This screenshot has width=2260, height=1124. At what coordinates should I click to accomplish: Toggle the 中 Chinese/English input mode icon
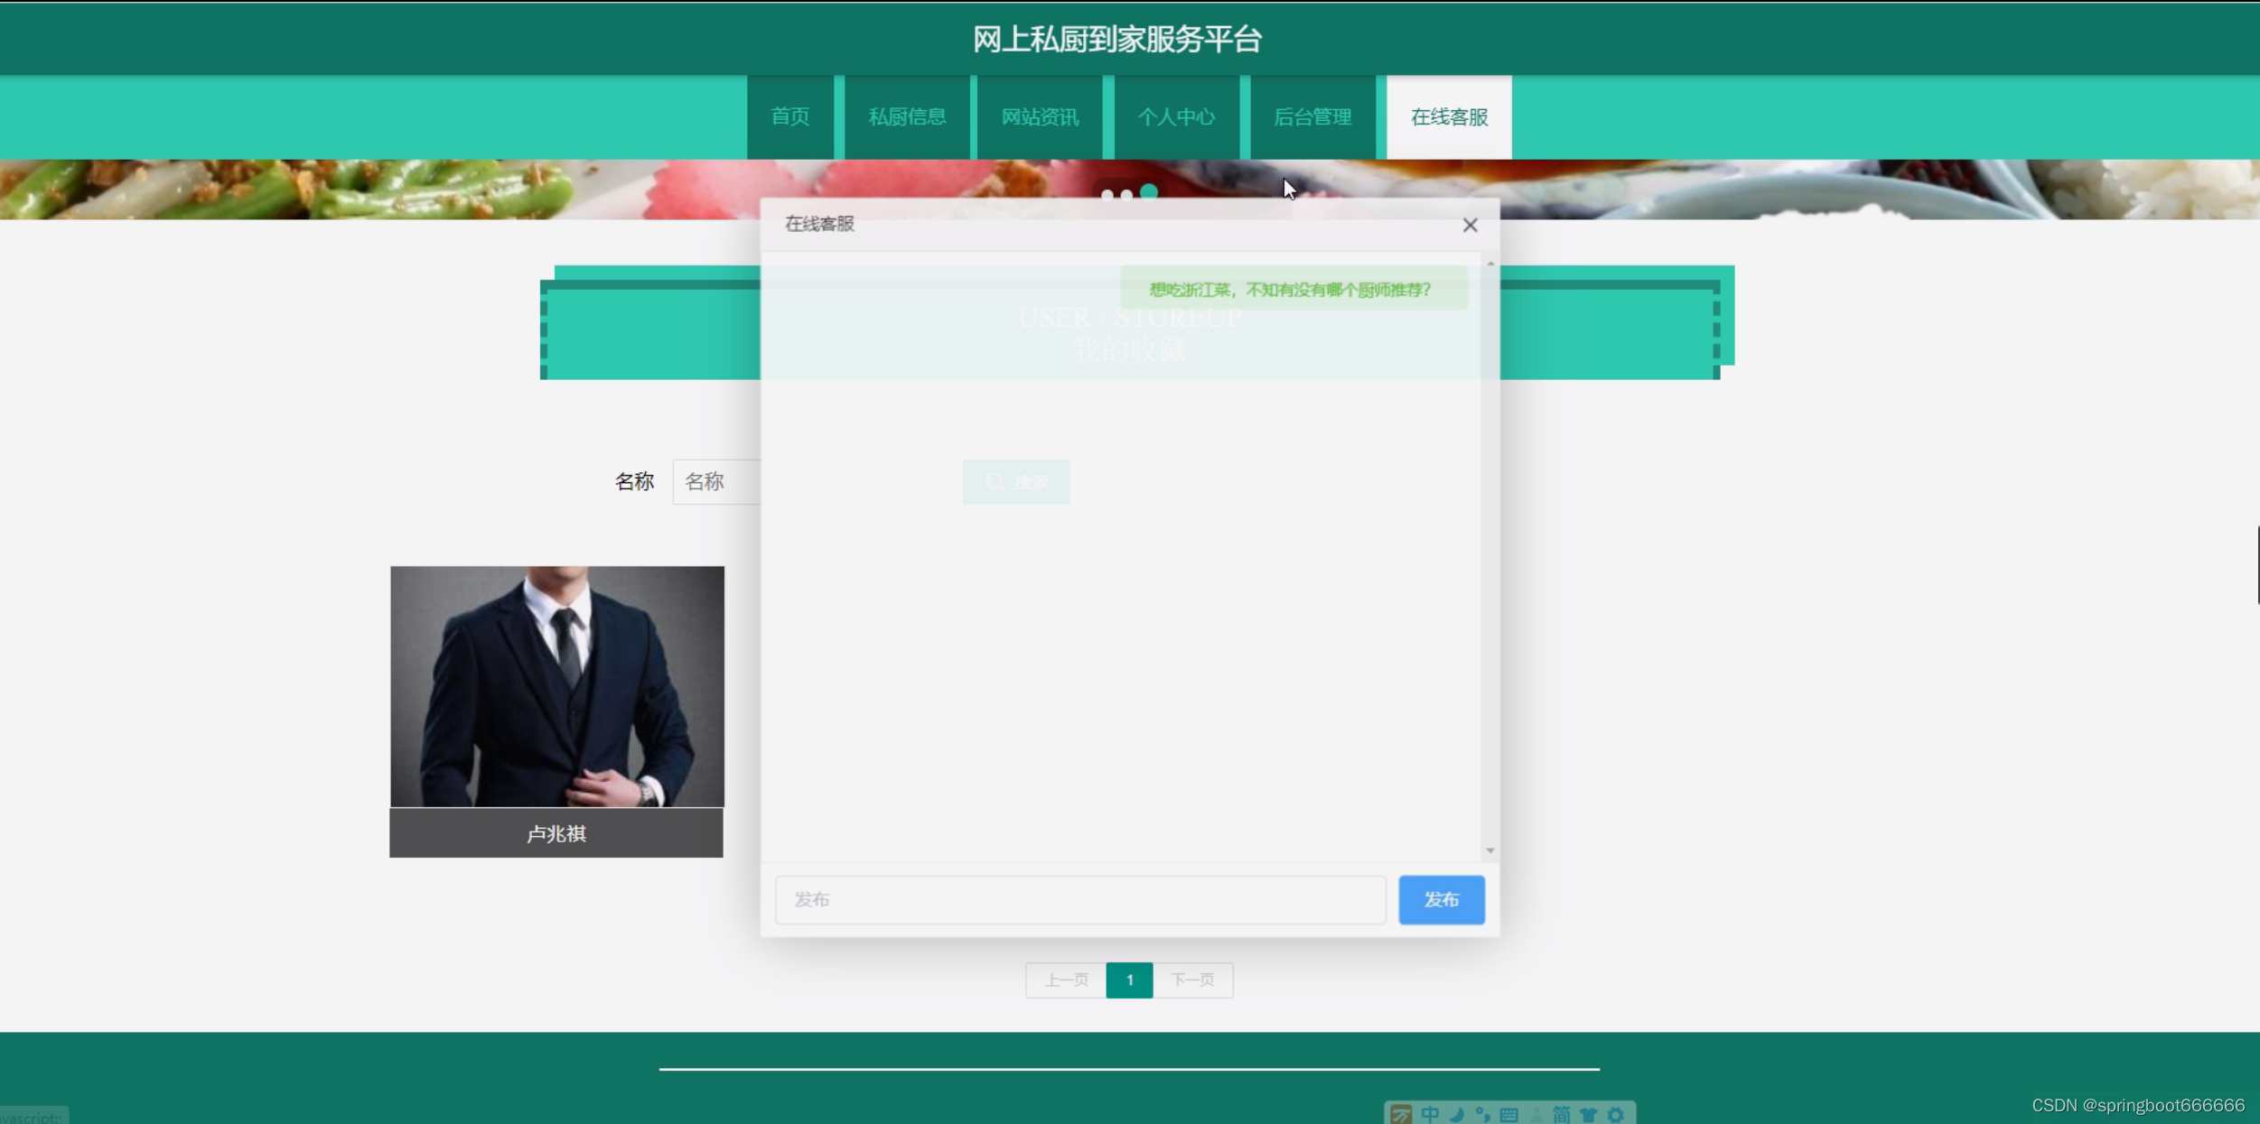[1430, 1114]
